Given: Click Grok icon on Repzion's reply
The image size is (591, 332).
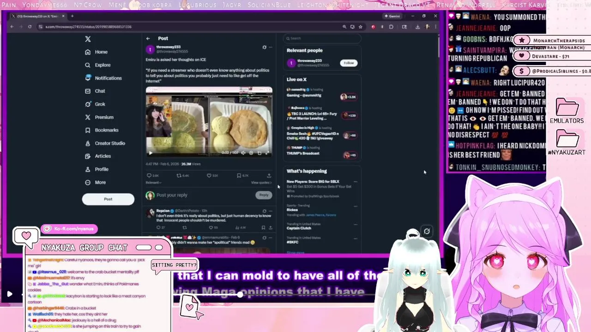Looking at the screenshot, I should 264,211.
